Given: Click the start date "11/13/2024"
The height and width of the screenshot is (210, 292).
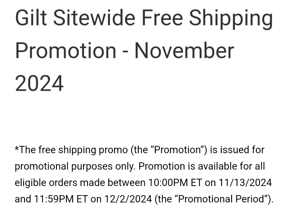Looking at the screenshot, I should (245, 183).
